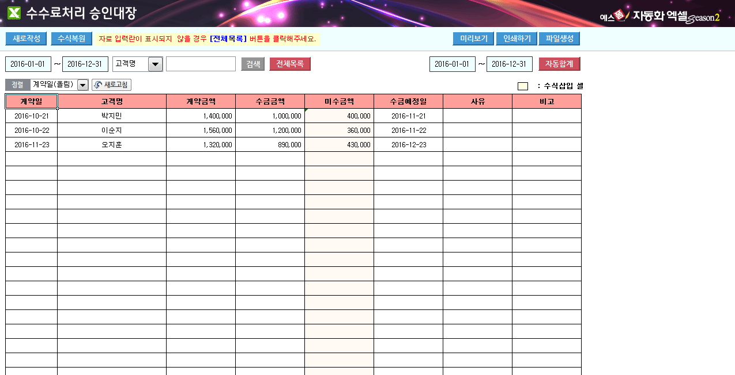The image size is (735, 375).
Task: Click the 자동화 엑셀 Season2 logo
Action: tap(661, 16)
